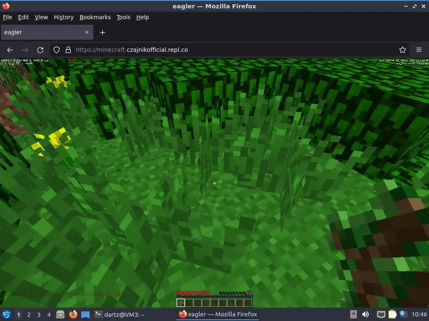Open the Help menu
The height and width of the screenshot is (321, 429).
point(142,17)
